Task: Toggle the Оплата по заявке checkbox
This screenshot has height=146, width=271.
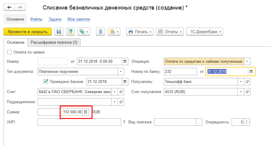Action: click(9, 52)
